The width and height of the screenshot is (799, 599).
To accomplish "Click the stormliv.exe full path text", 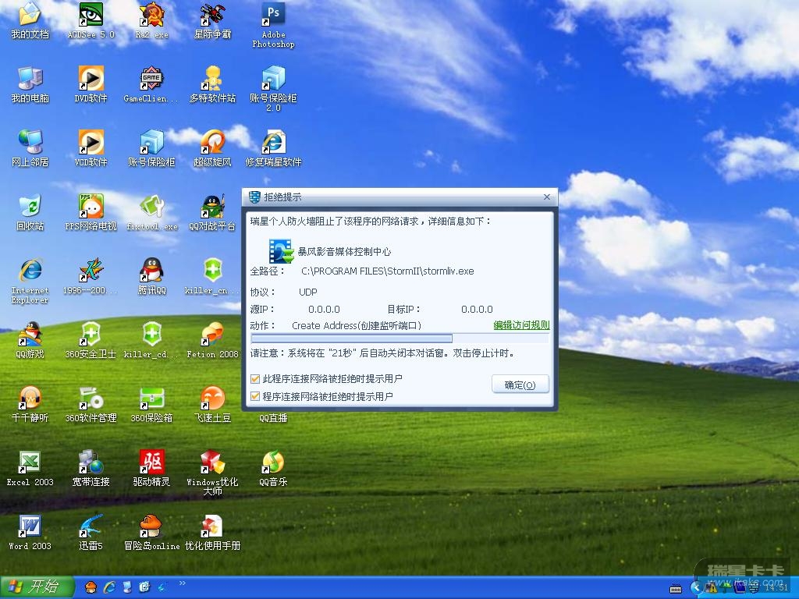I will coord(387,271).
